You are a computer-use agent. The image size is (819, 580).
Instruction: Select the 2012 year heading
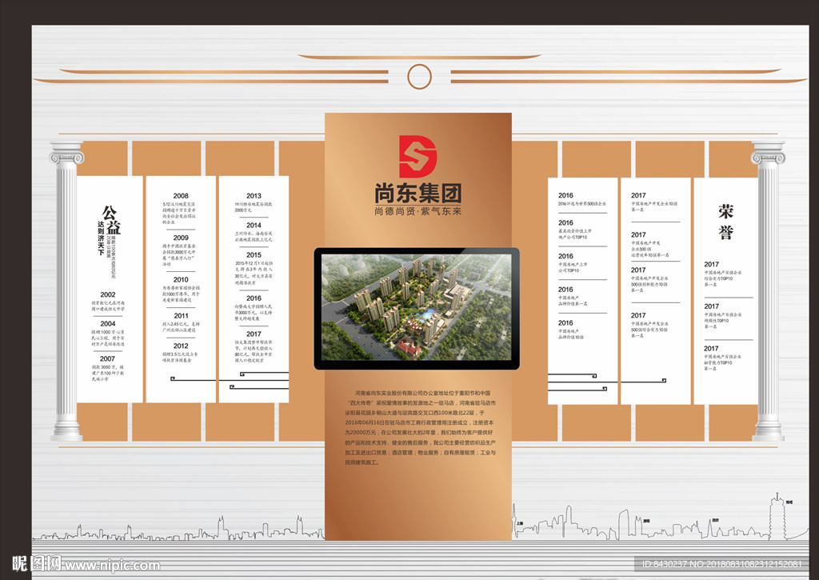click(x=181, y=346)
